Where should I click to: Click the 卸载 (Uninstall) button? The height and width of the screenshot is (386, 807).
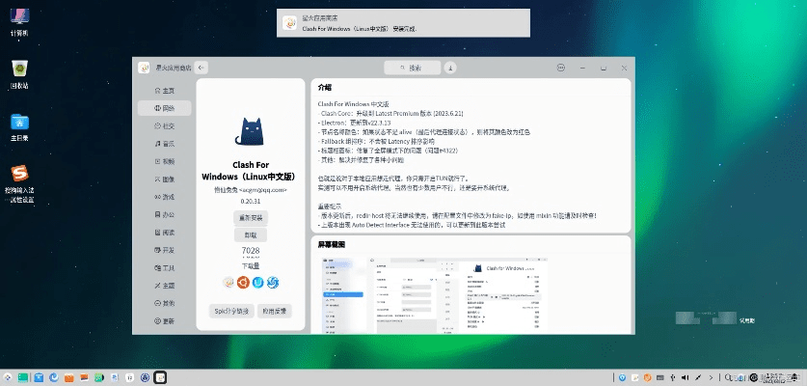[x=251, y=235]
